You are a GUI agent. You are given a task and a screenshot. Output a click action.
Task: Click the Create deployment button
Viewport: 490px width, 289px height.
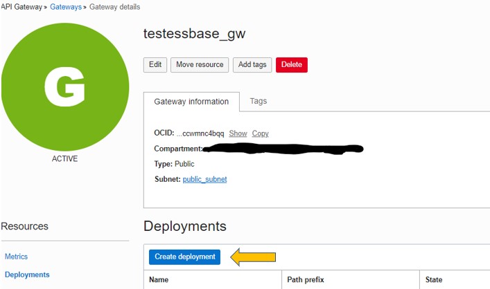(184, 257)
